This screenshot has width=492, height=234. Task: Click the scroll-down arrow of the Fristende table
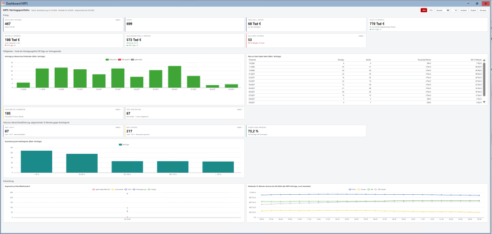484,102
